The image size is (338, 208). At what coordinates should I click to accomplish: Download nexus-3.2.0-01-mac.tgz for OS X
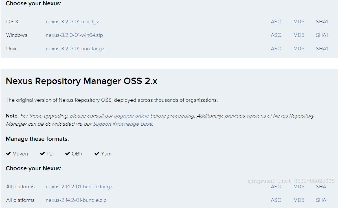tap(72, 22)
